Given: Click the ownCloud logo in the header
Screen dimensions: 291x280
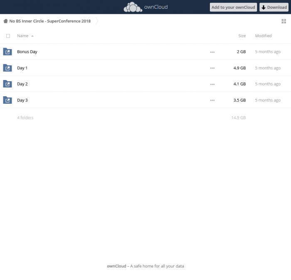Looking at the screenshot, I should 145,7.
